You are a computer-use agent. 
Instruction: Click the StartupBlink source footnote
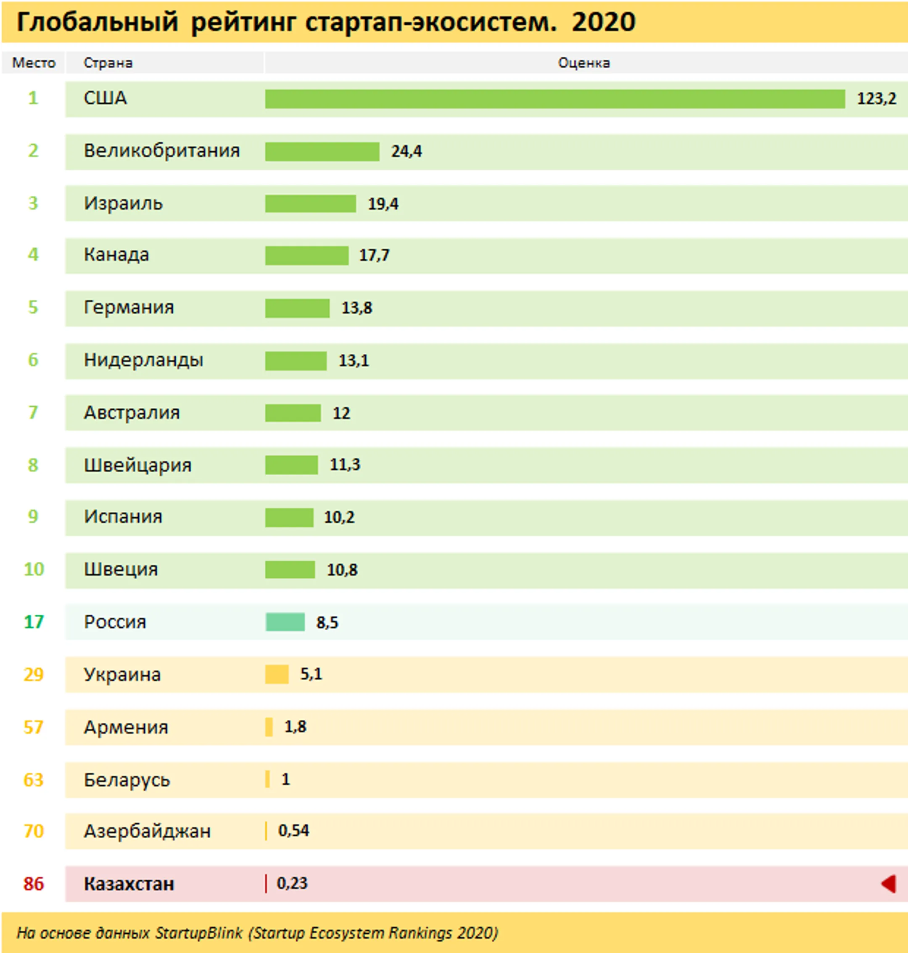tap(257, 933)
